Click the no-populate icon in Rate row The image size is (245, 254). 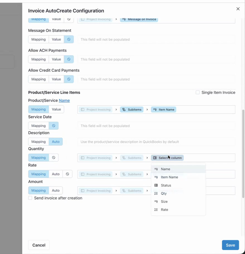pos(67,174)
